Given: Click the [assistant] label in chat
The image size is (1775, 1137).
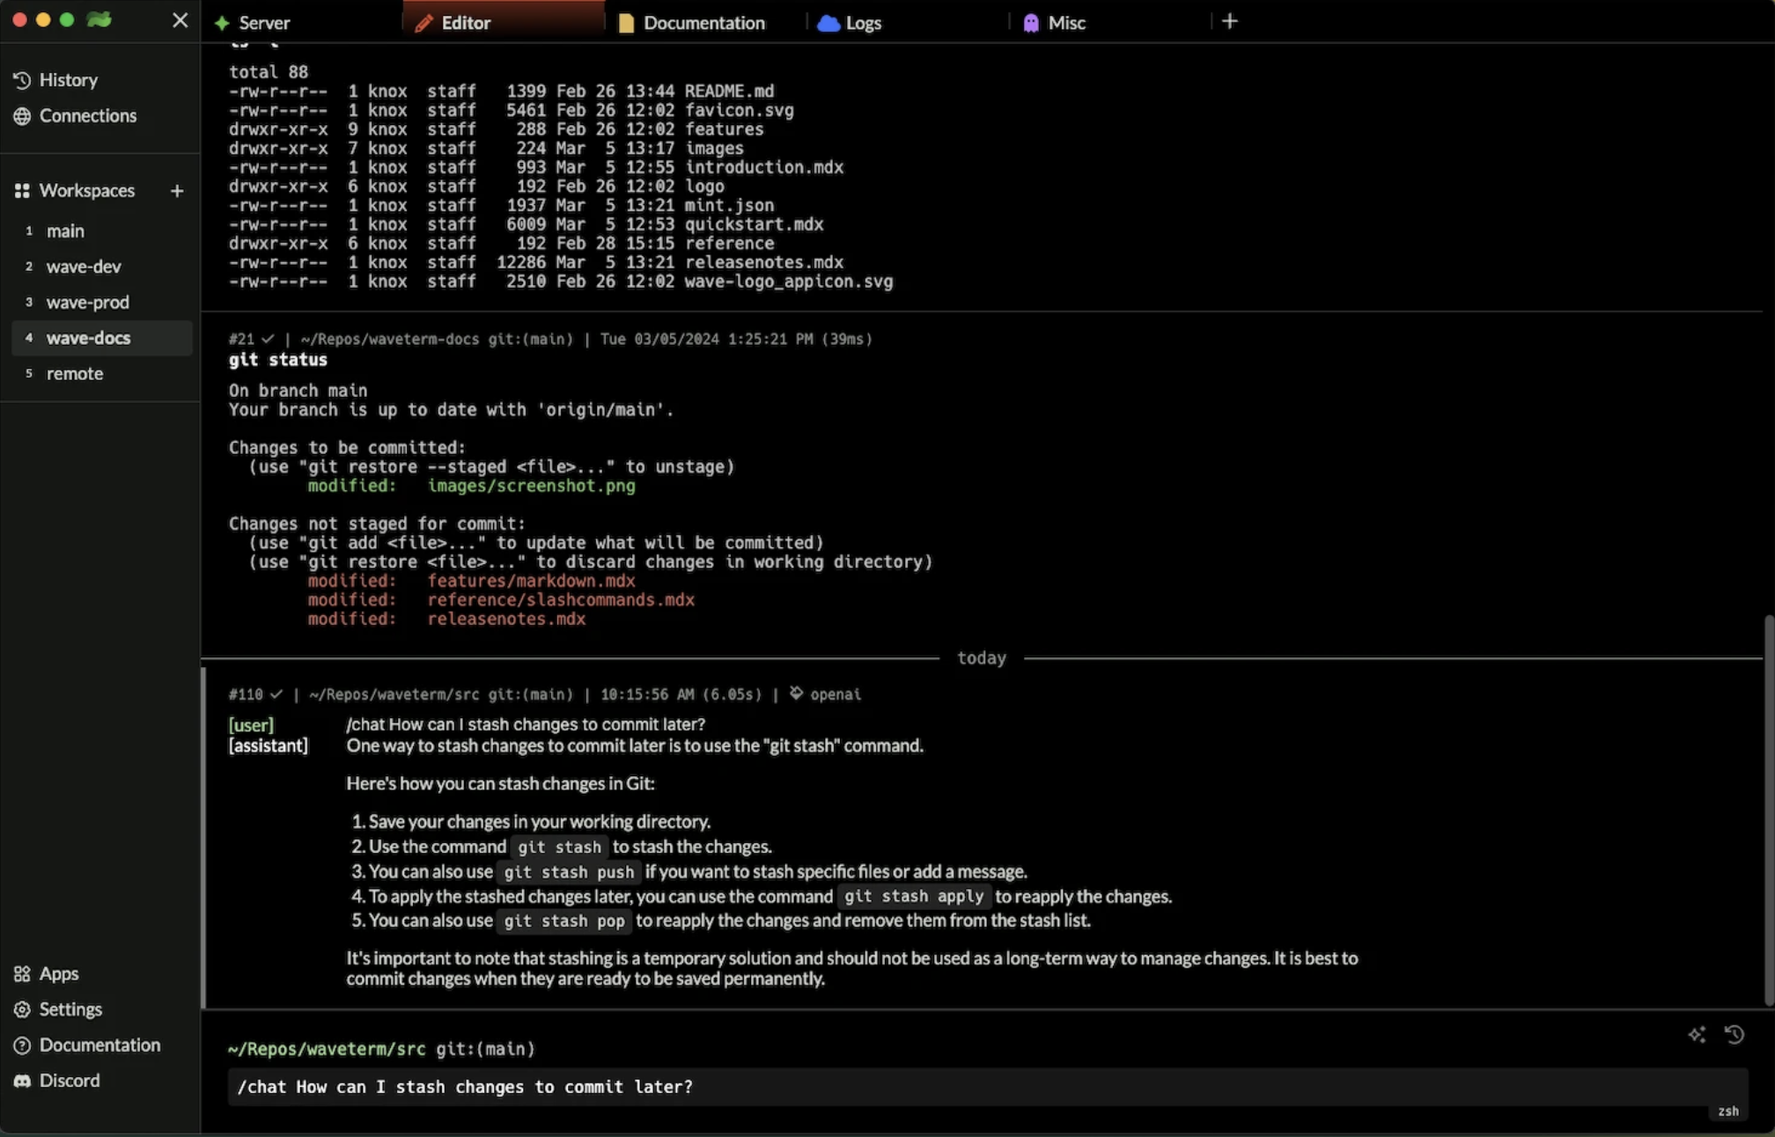Looking at the screenshot, I should (x=269, y=746).
